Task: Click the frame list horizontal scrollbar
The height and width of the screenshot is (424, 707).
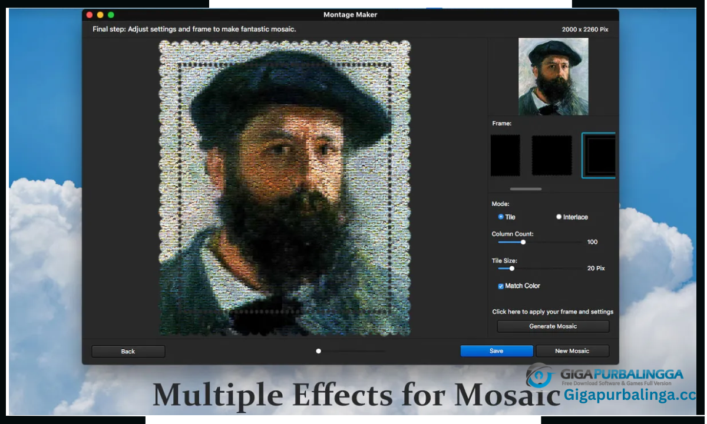Action: coord(526,189)
